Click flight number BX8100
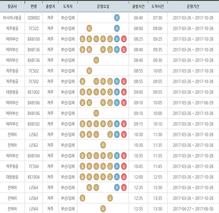219x213 pixels. point(34,39)
